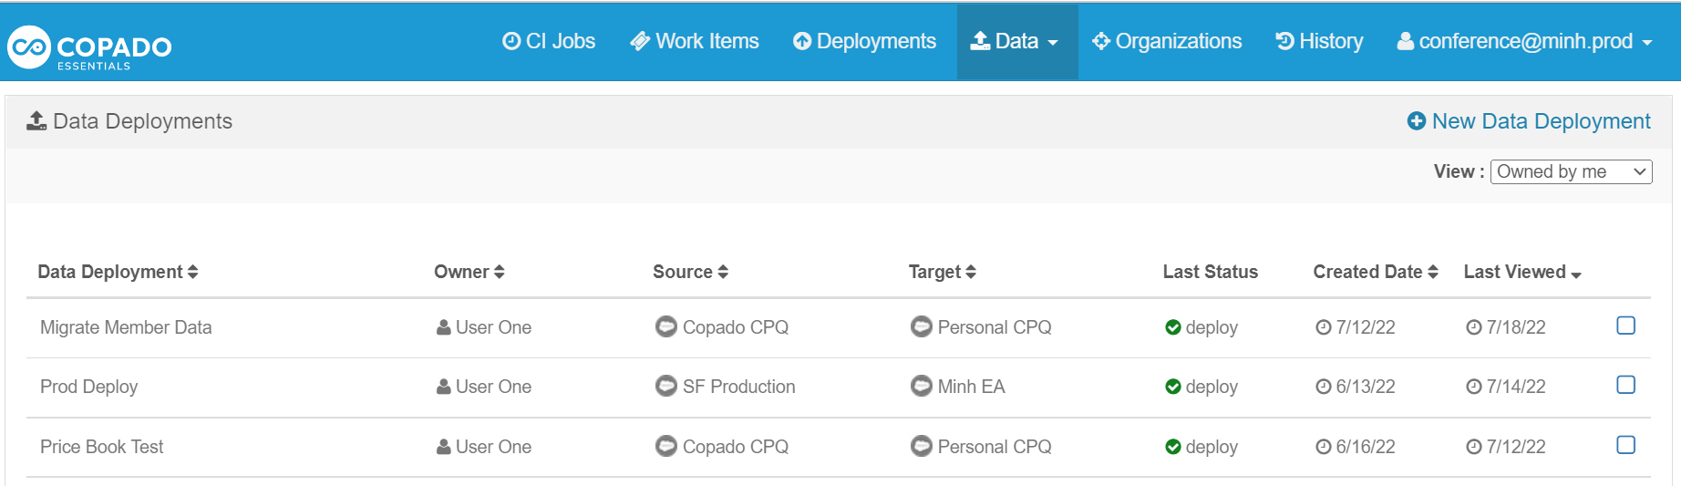Image resolution: width=1681 pixels, height=486 pixels.
Task: Sort by Owner column
Action: coord(469,272)
